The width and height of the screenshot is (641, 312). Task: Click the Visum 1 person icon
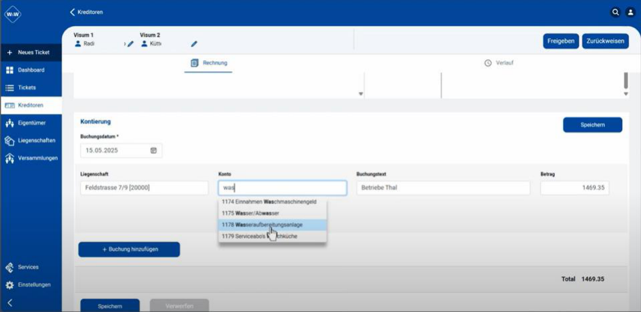click(x=77, y=44)
